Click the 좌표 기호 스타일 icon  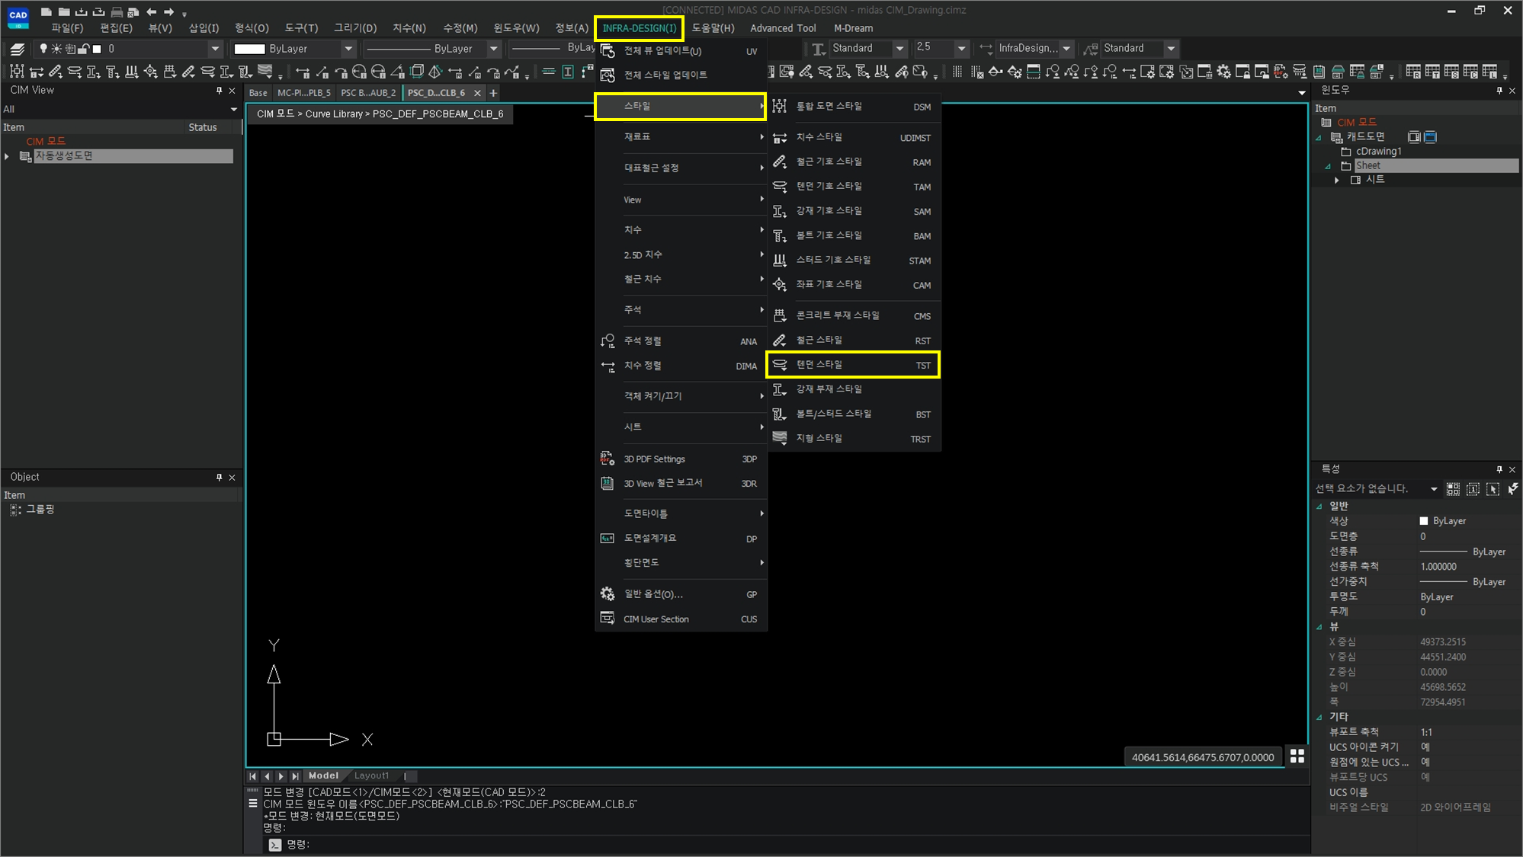click(x=780, y=285)
